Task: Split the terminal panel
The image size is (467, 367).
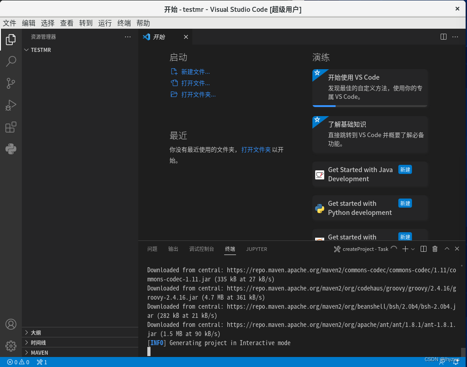Action: 423,249
